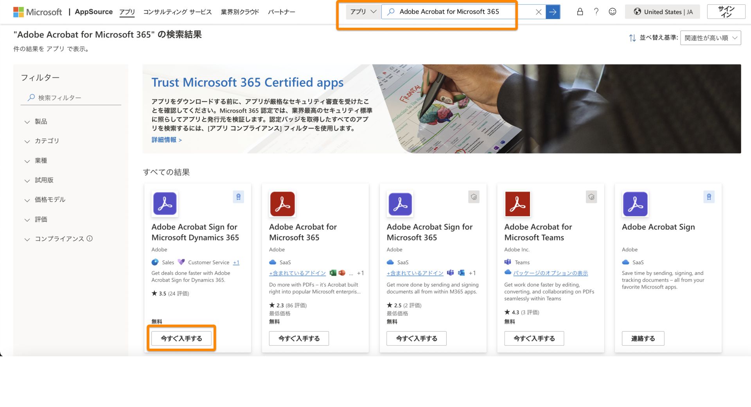This screenshot has height=407, width=751.
Task: Click +含まれているアドイン on Acrobat Sign for Microsoft 365
Action: pos(415,273)
